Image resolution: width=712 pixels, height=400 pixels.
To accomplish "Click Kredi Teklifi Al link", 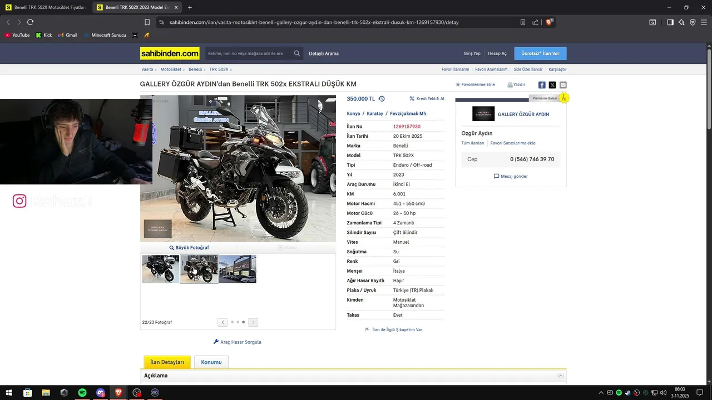I will [427, 98].
